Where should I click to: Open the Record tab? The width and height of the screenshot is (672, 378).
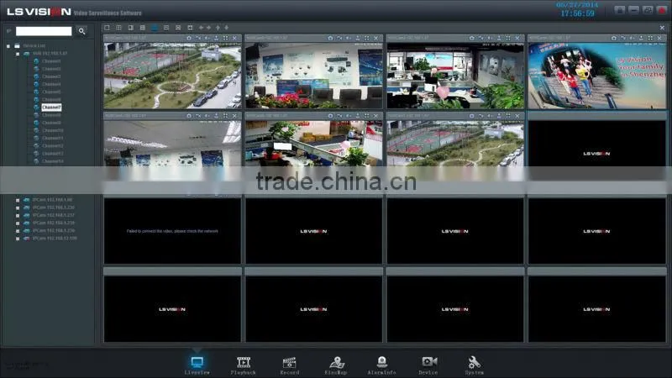tap(290, 365)
